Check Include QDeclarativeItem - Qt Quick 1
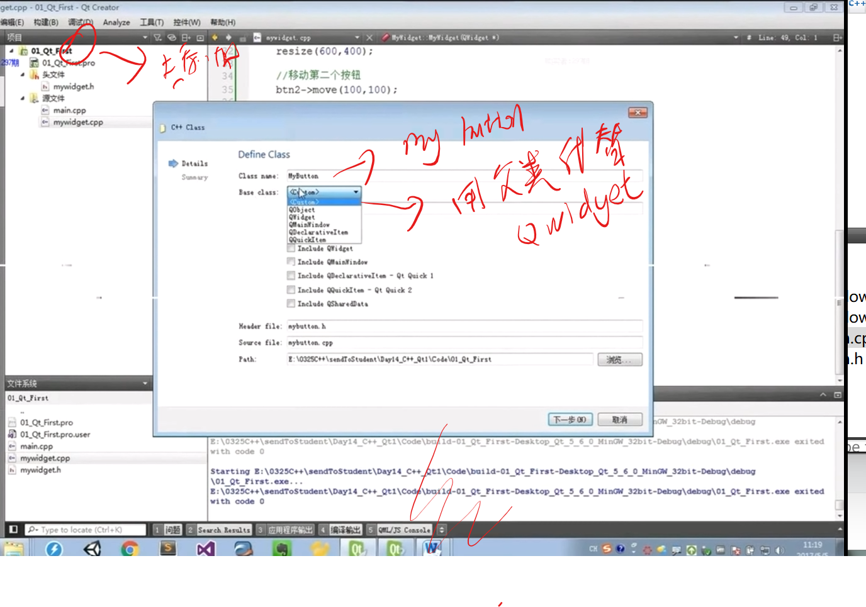The height and width of the screenshot is (607, 866). (x=291, y=276)
